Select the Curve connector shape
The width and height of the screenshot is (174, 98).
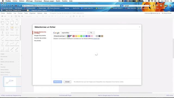2,43
